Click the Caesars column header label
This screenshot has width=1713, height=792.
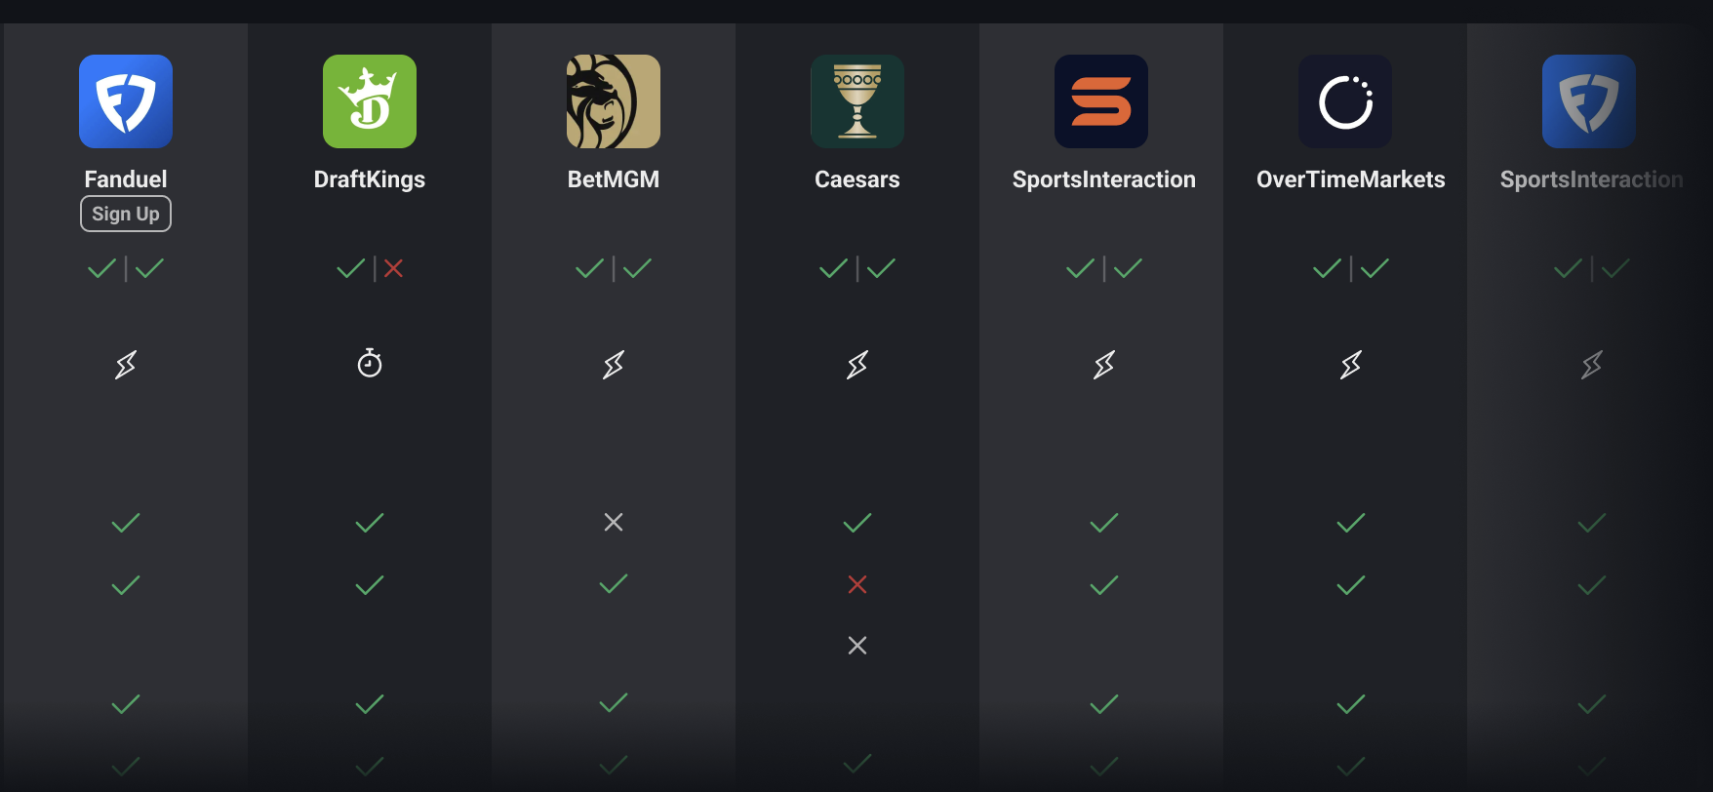click(856, 178)
